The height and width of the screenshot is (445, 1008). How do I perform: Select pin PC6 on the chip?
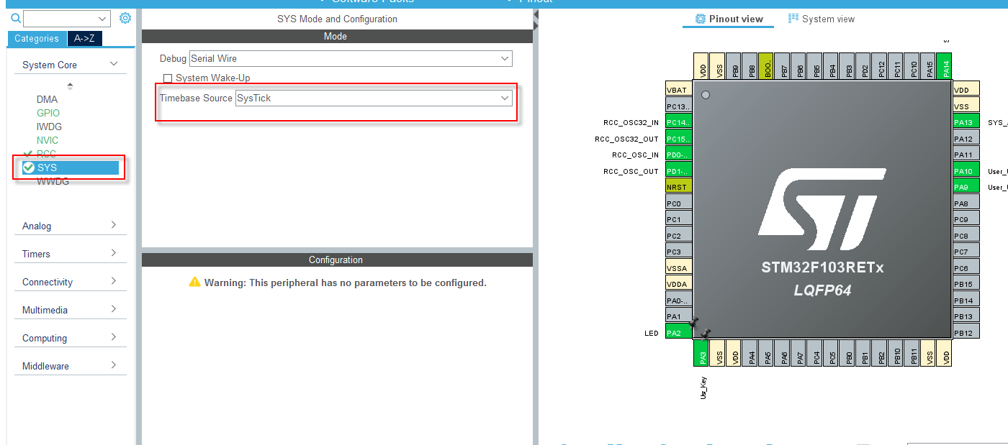tap(966, 268)
